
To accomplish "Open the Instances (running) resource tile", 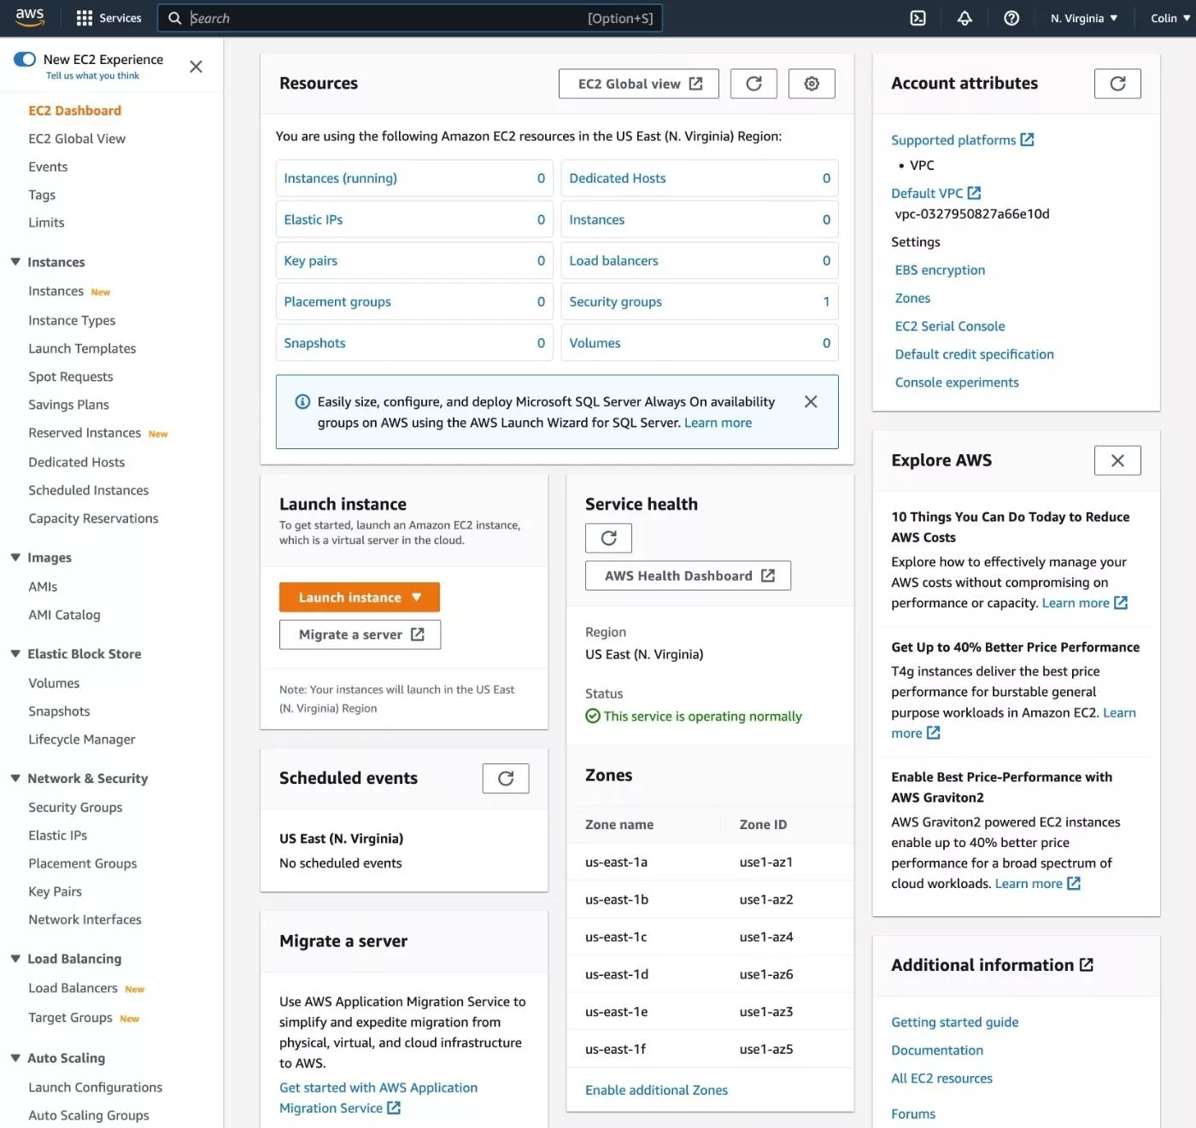I will click(x=414, y=178).
